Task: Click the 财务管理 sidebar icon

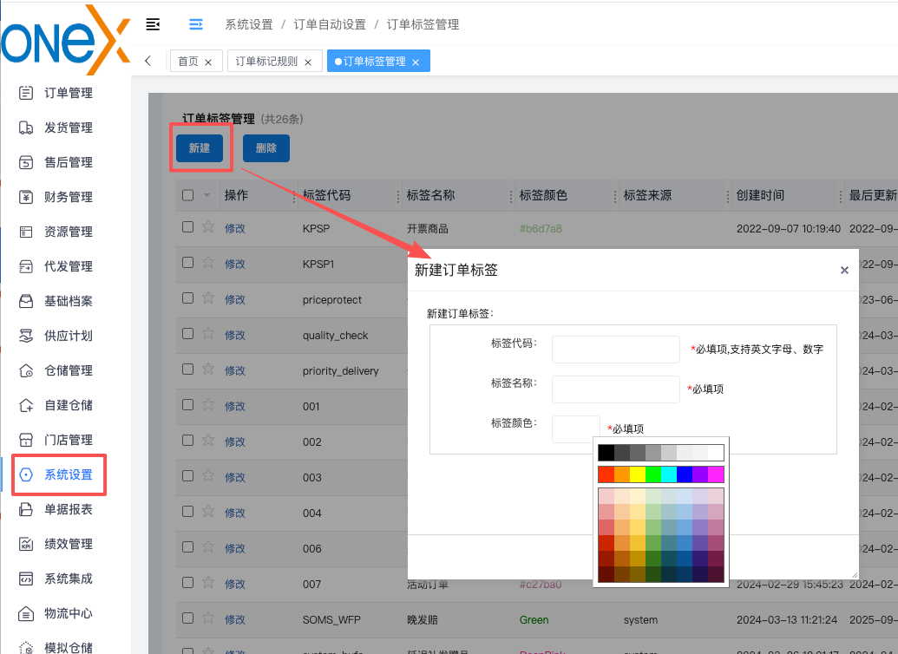Action: 26,197
